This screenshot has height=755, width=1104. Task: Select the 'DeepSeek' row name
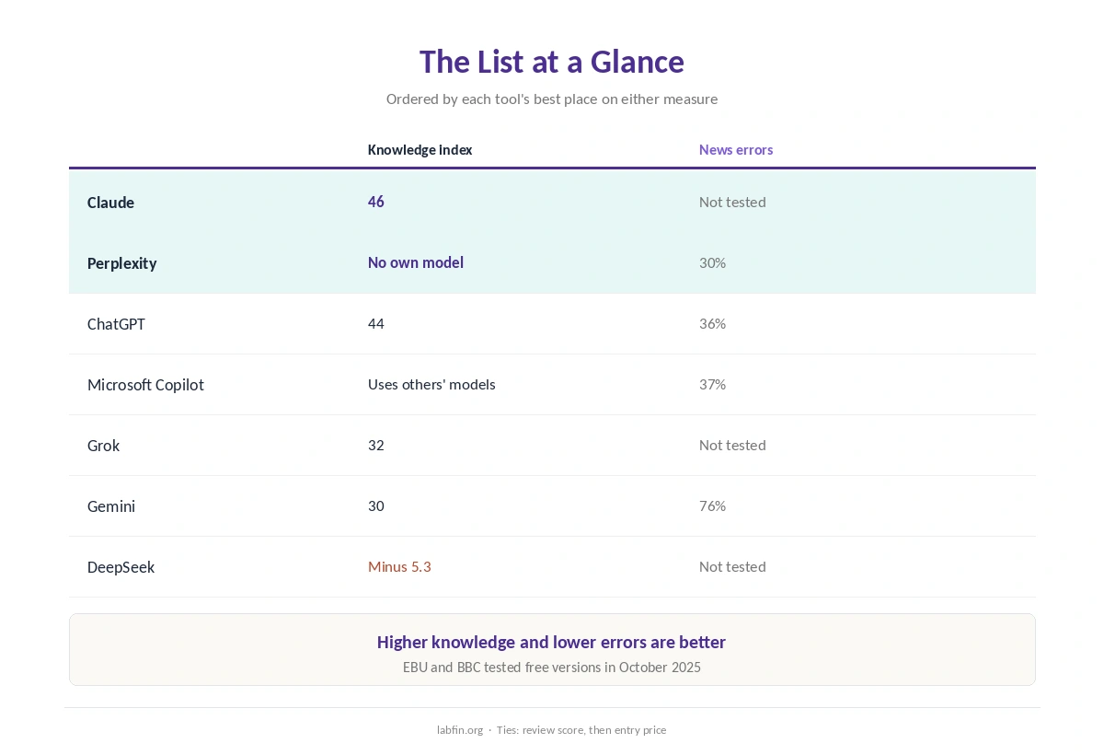click(121, 567)
